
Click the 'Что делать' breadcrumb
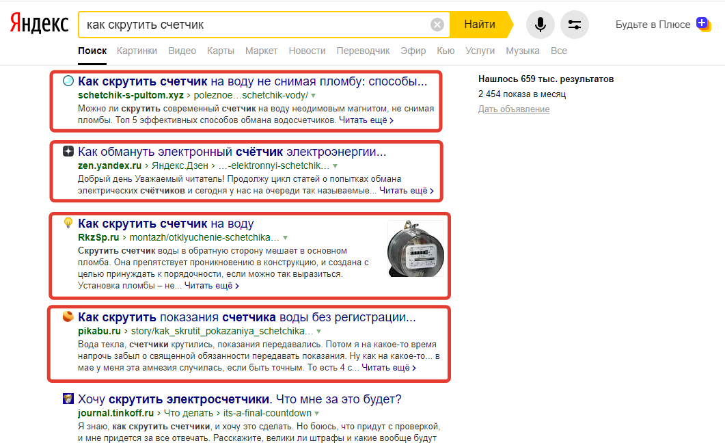click(x=188, y=413)
